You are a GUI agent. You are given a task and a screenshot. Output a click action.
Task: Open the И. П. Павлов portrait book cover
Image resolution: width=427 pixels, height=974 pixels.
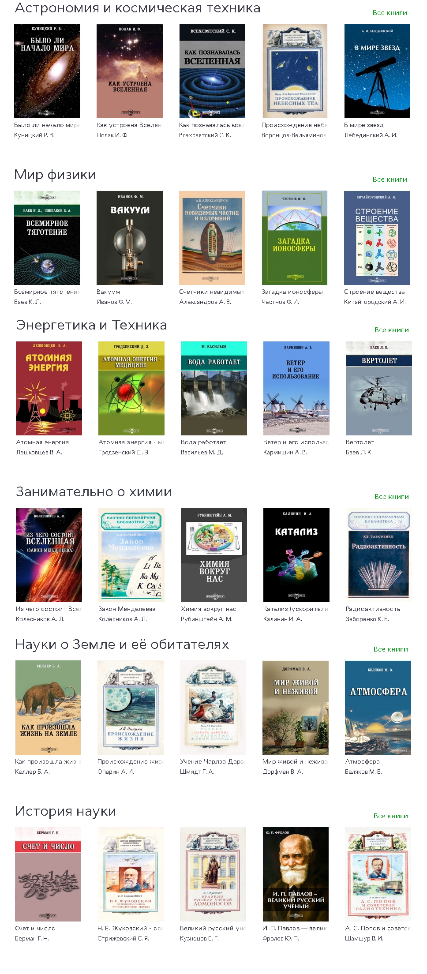tap(296, 874)
